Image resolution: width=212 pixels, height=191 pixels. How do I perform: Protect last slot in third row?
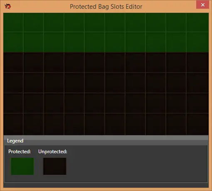click(x=197, y=62)
